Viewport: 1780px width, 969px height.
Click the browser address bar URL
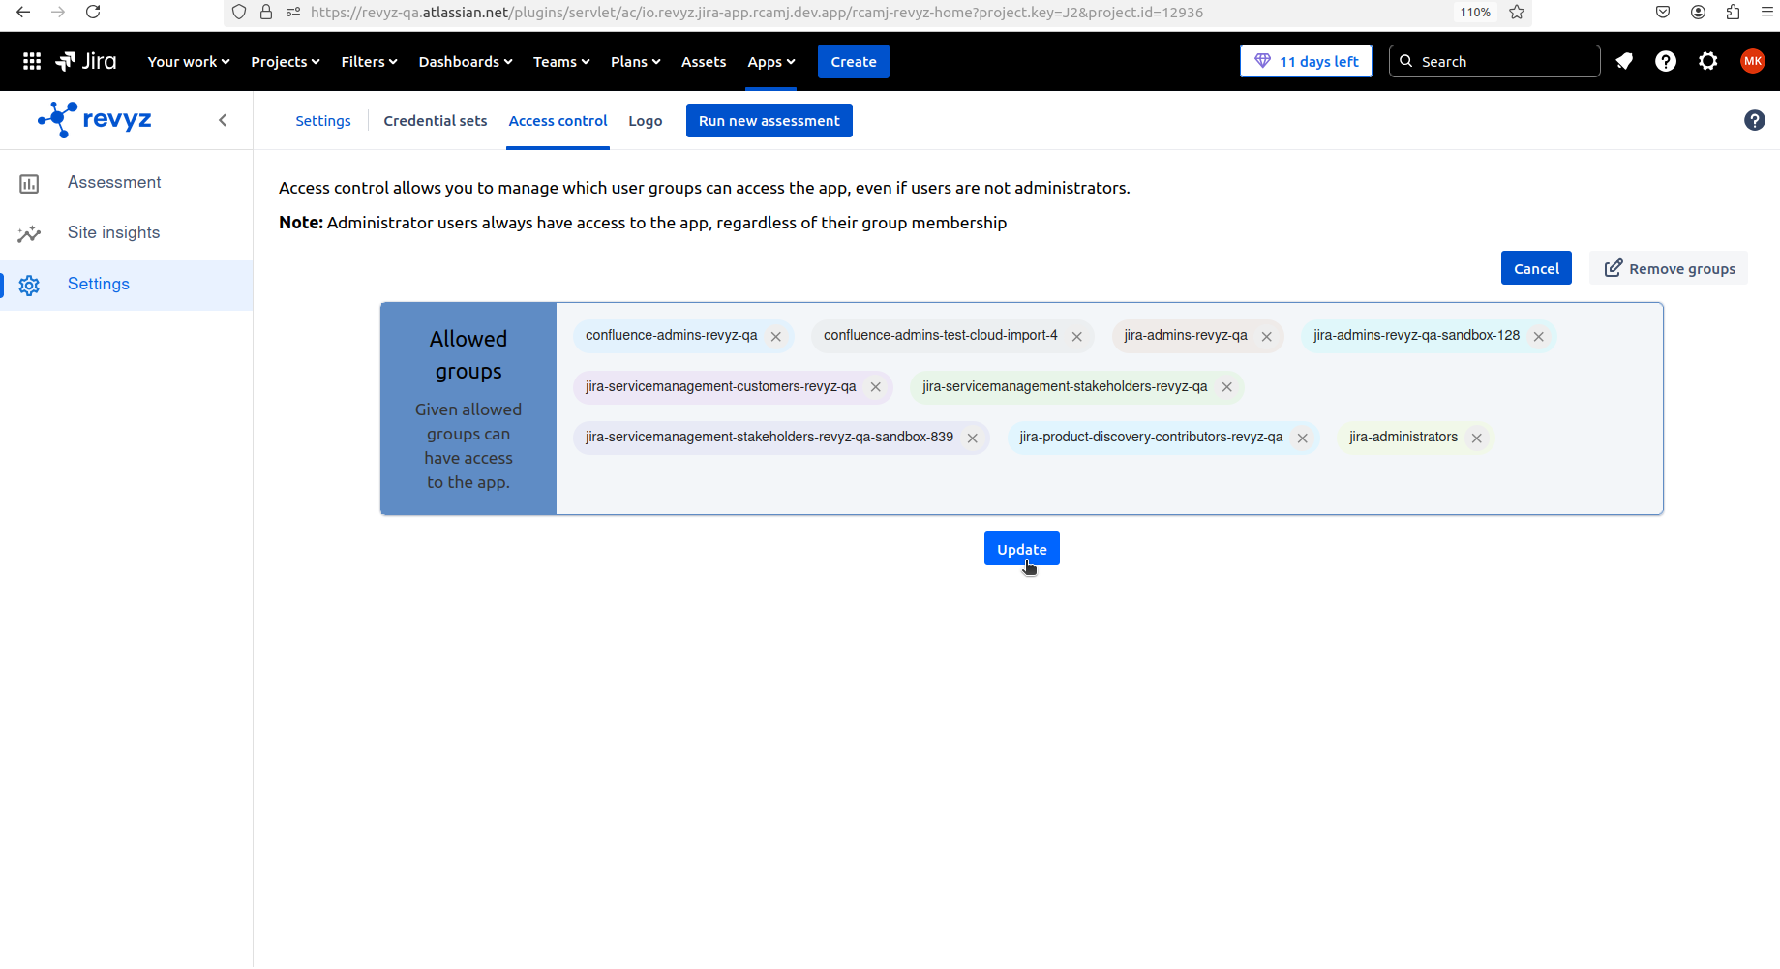(757, 12)
